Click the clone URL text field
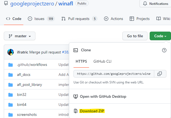This screenshot has height=118, width=171. (114, 74)
